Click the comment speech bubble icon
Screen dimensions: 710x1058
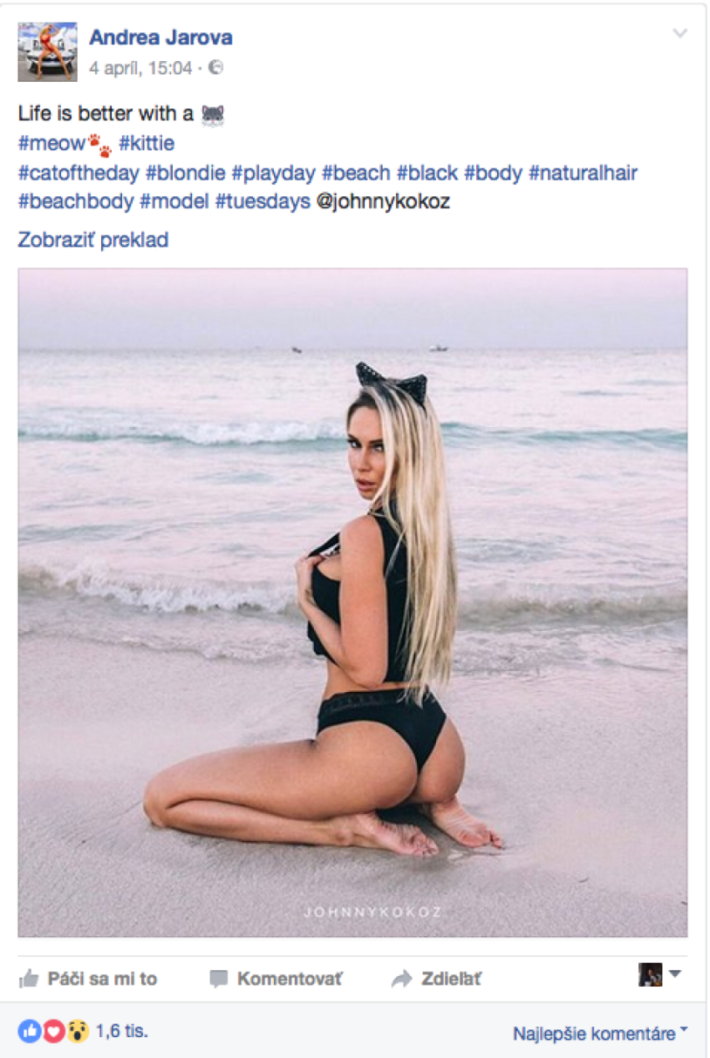219,980
